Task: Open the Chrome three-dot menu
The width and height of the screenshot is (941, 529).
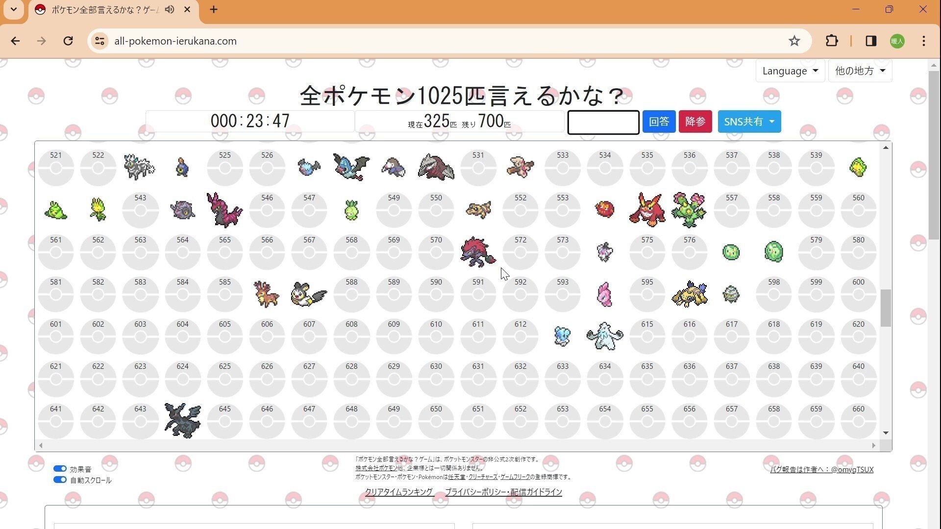Action: (924, 41)
